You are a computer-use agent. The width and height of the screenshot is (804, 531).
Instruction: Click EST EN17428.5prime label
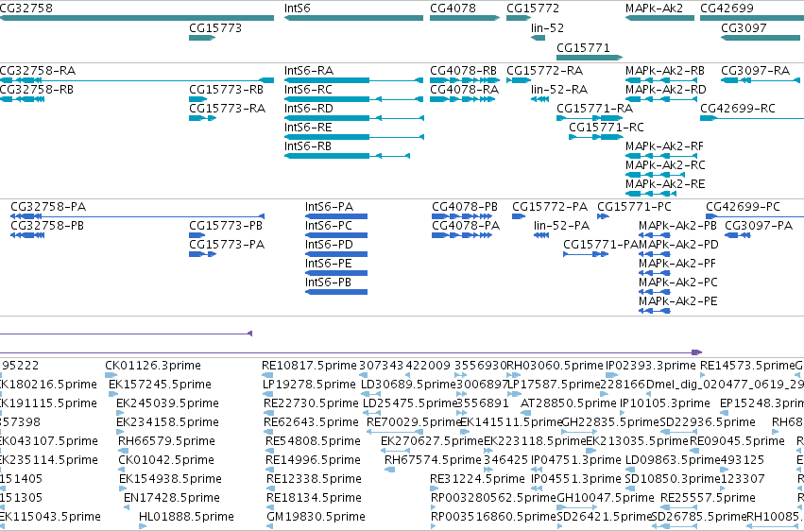coord(173,498)
